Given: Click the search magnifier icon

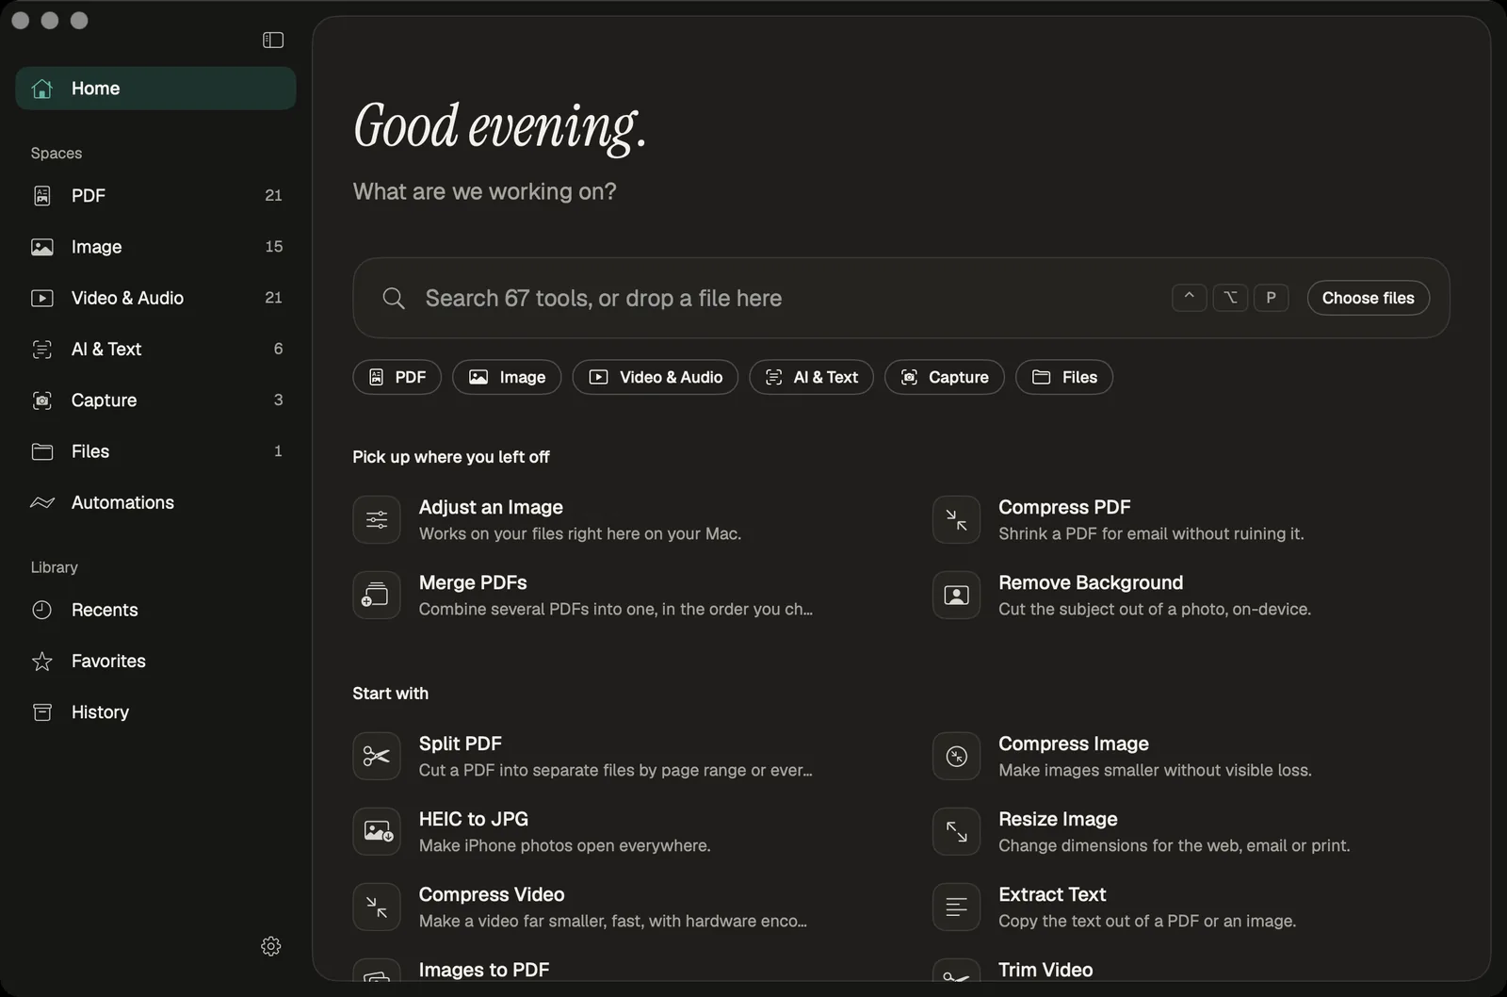Looking at the screenshot, I should point(394,299).
